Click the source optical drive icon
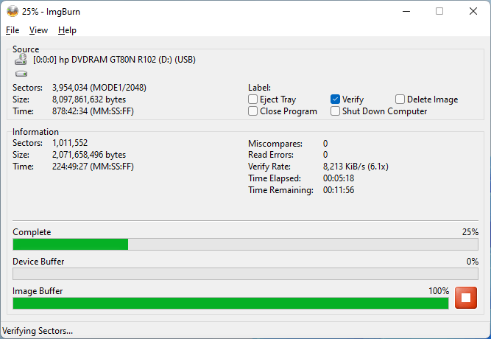The image size is (491, 339). [21, 59]
